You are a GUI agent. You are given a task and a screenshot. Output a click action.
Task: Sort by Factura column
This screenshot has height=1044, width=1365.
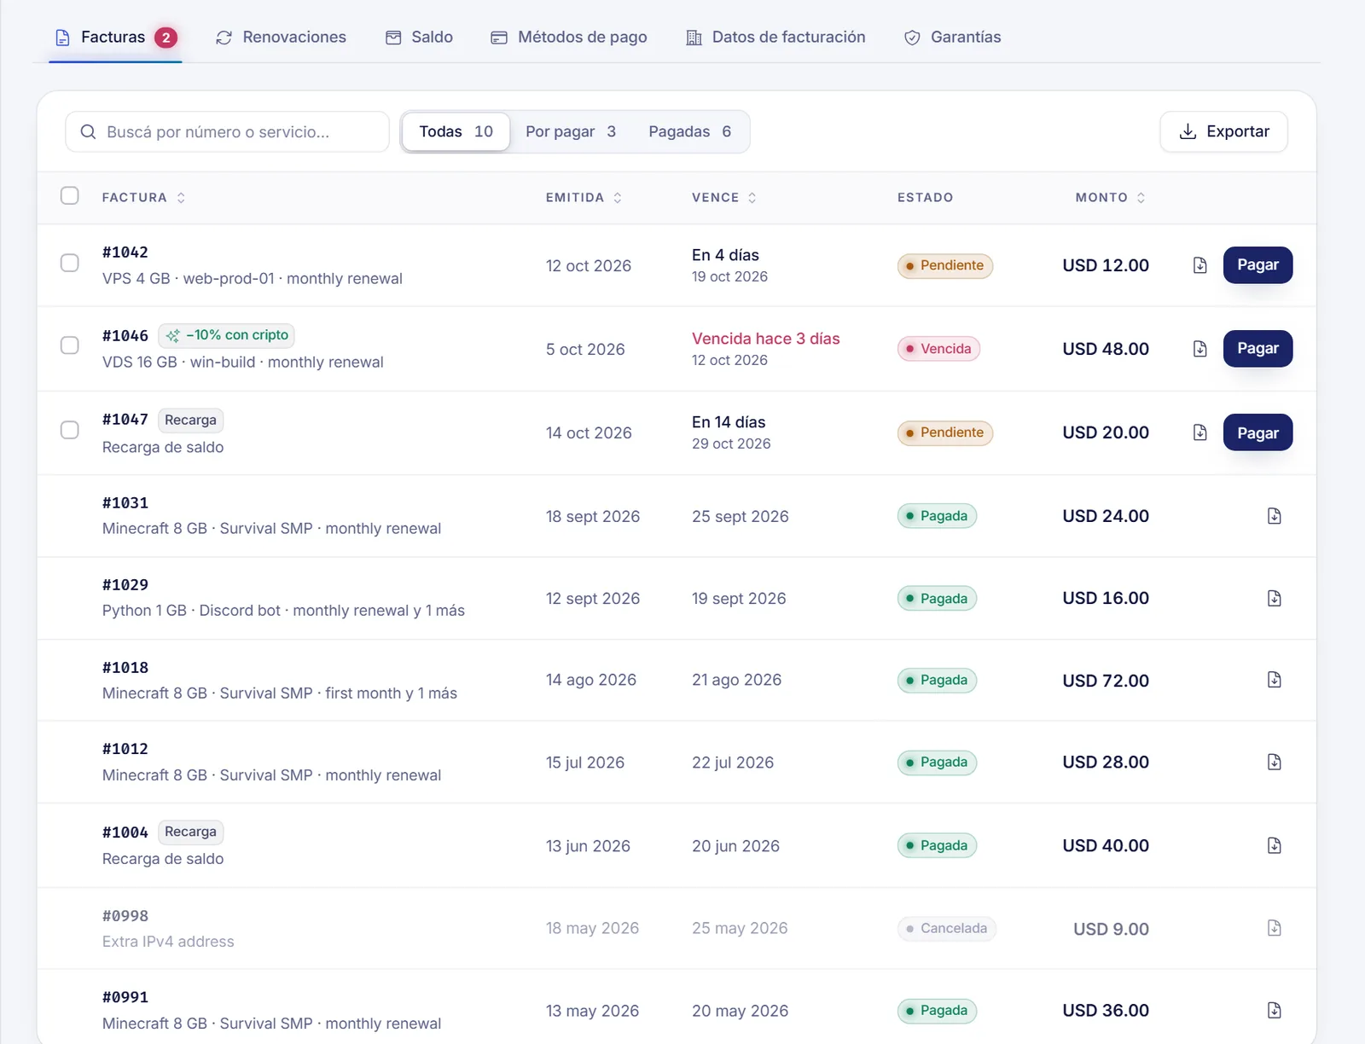tap(143, 198)
